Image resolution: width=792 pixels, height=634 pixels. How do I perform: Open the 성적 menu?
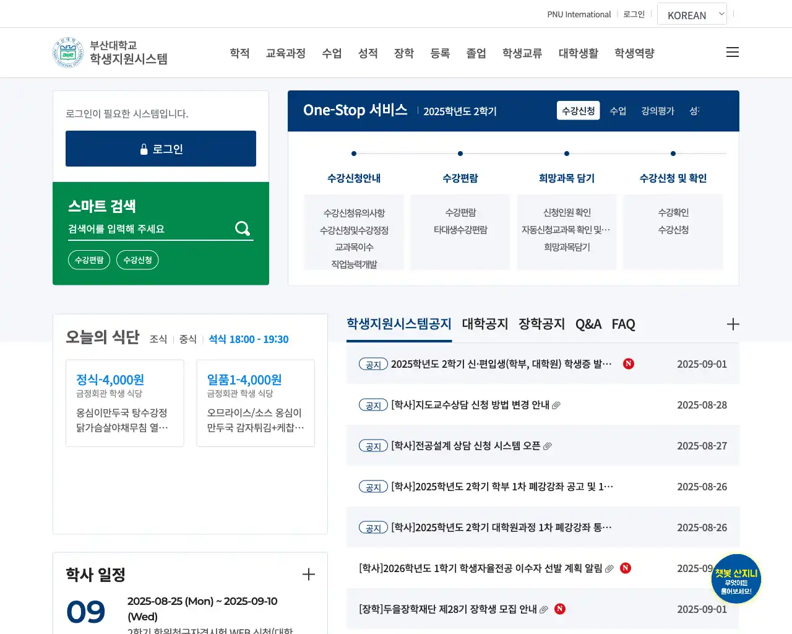(x=368, y=53)
